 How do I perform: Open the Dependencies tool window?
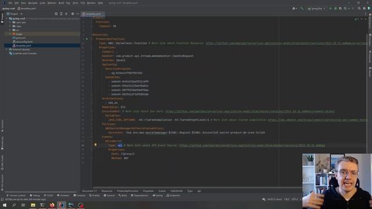click(139, 196)
